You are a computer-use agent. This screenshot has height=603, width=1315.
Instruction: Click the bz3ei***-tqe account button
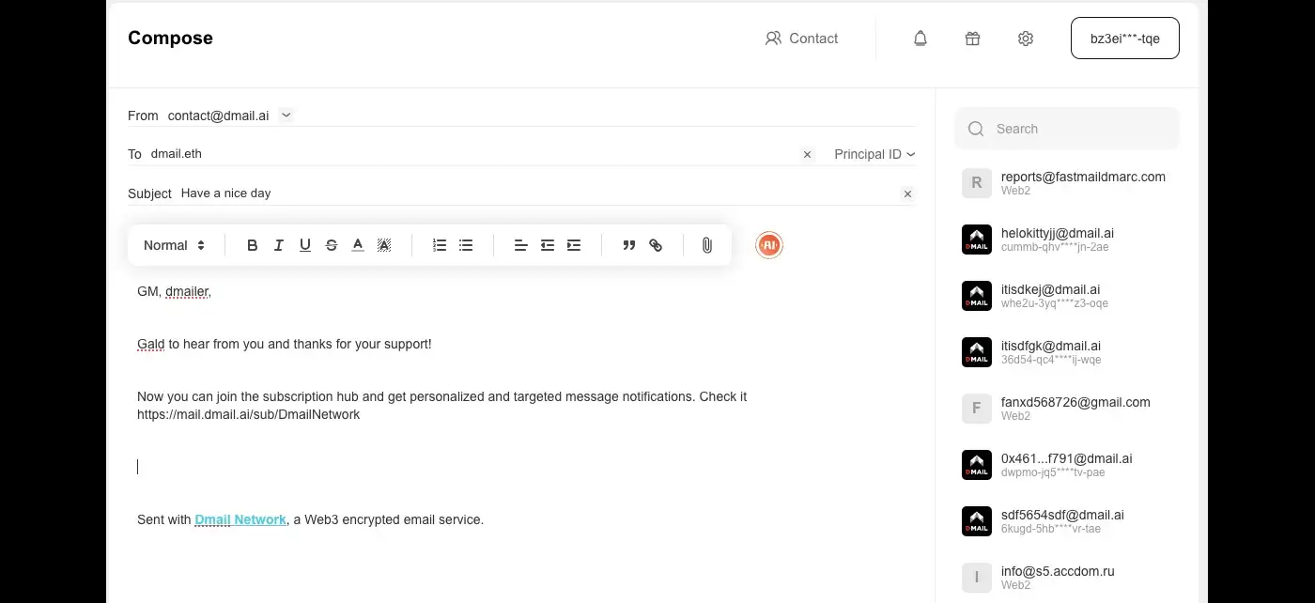click(1124, 39)
